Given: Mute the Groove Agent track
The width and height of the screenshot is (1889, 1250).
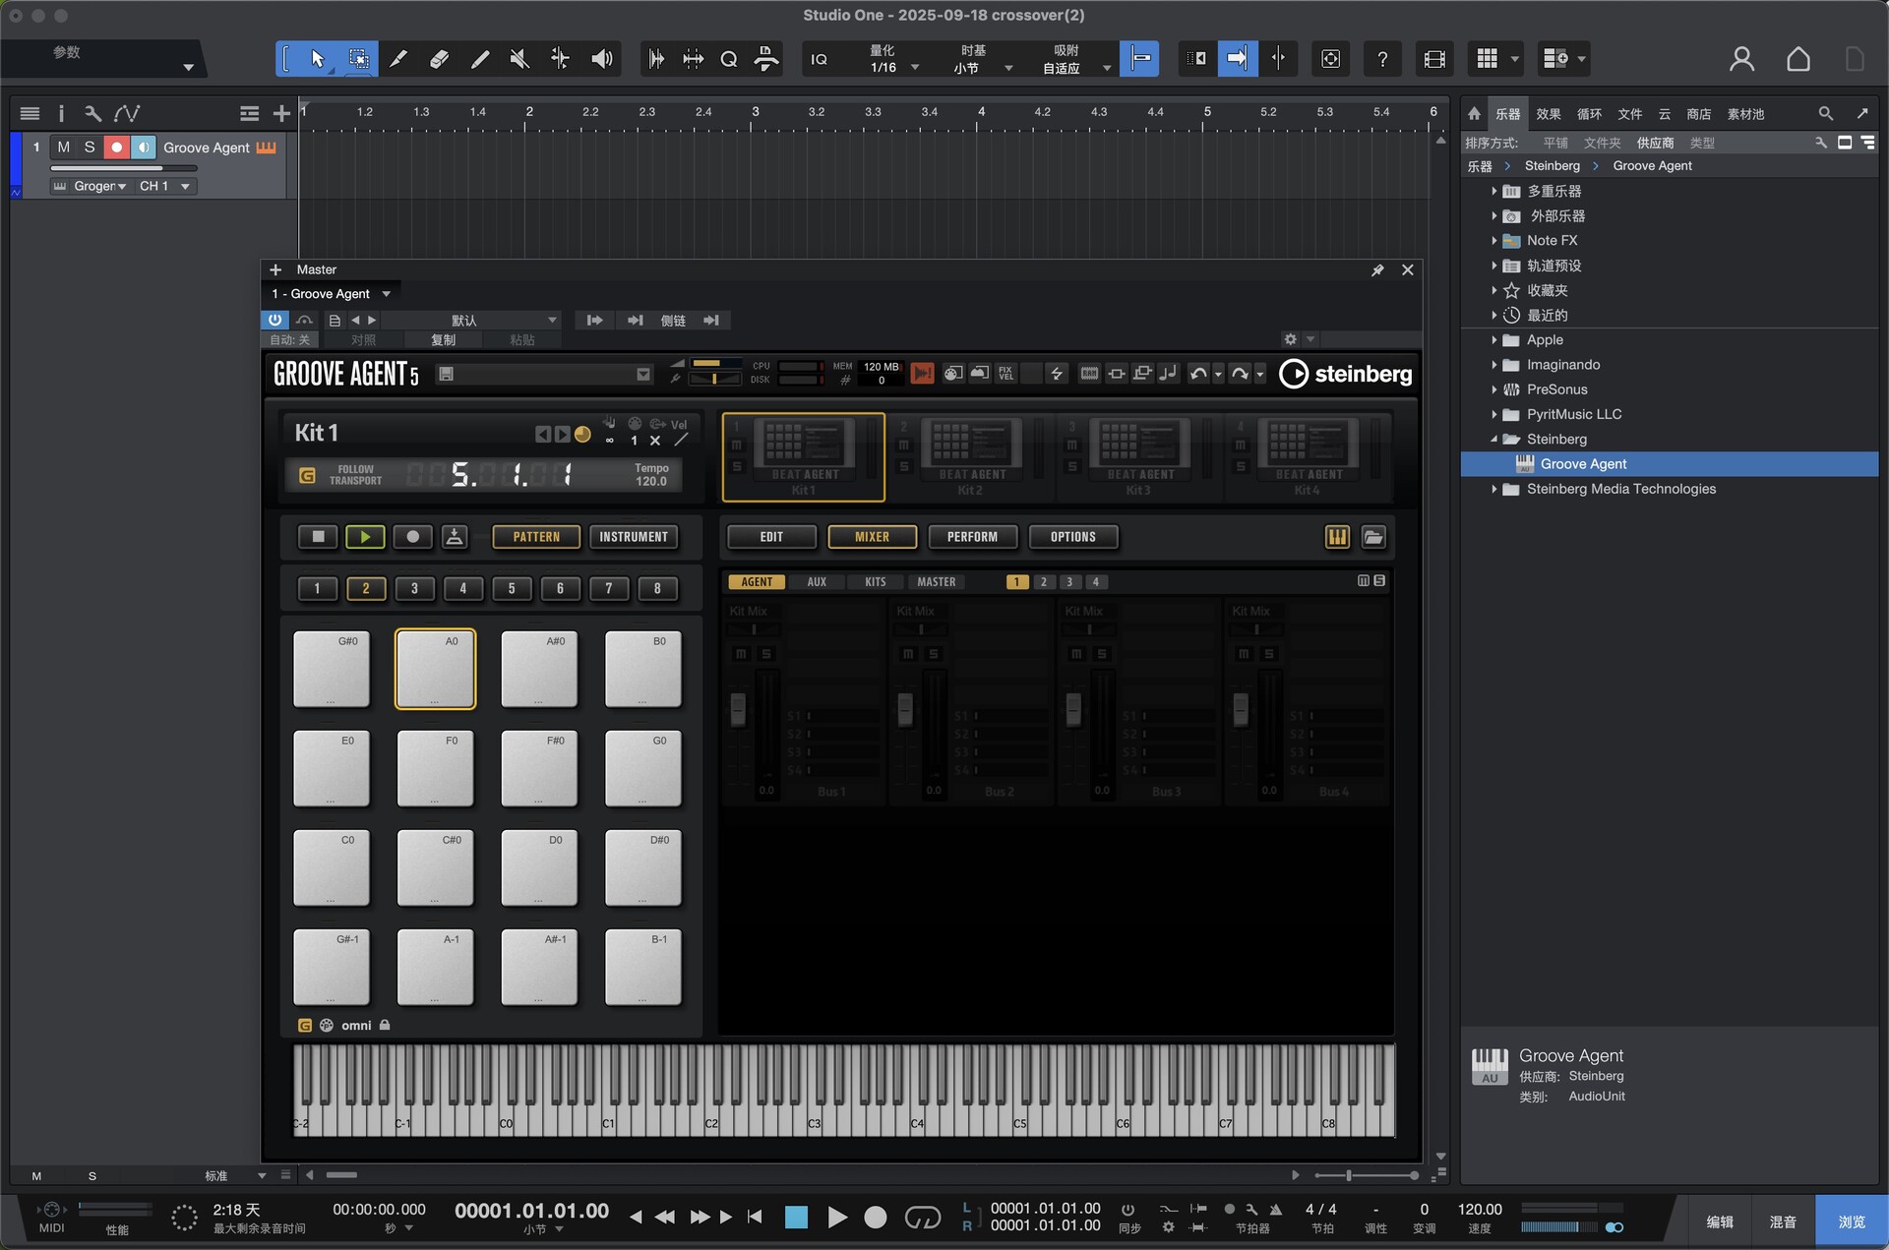Looking at the screenshot, I should click(64, 148).
